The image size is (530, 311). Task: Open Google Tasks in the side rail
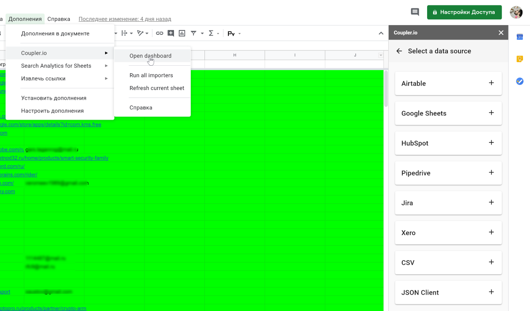point(520,81)
